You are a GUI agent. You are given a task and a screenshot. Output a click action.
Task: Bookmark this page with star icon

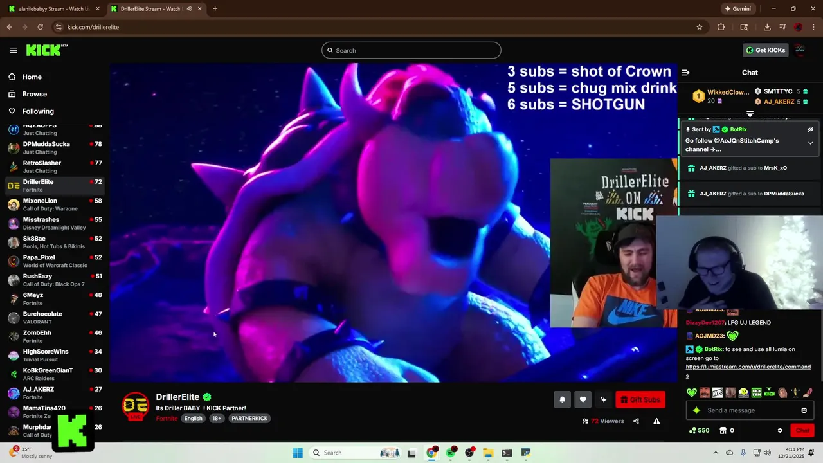pos(699,27)
